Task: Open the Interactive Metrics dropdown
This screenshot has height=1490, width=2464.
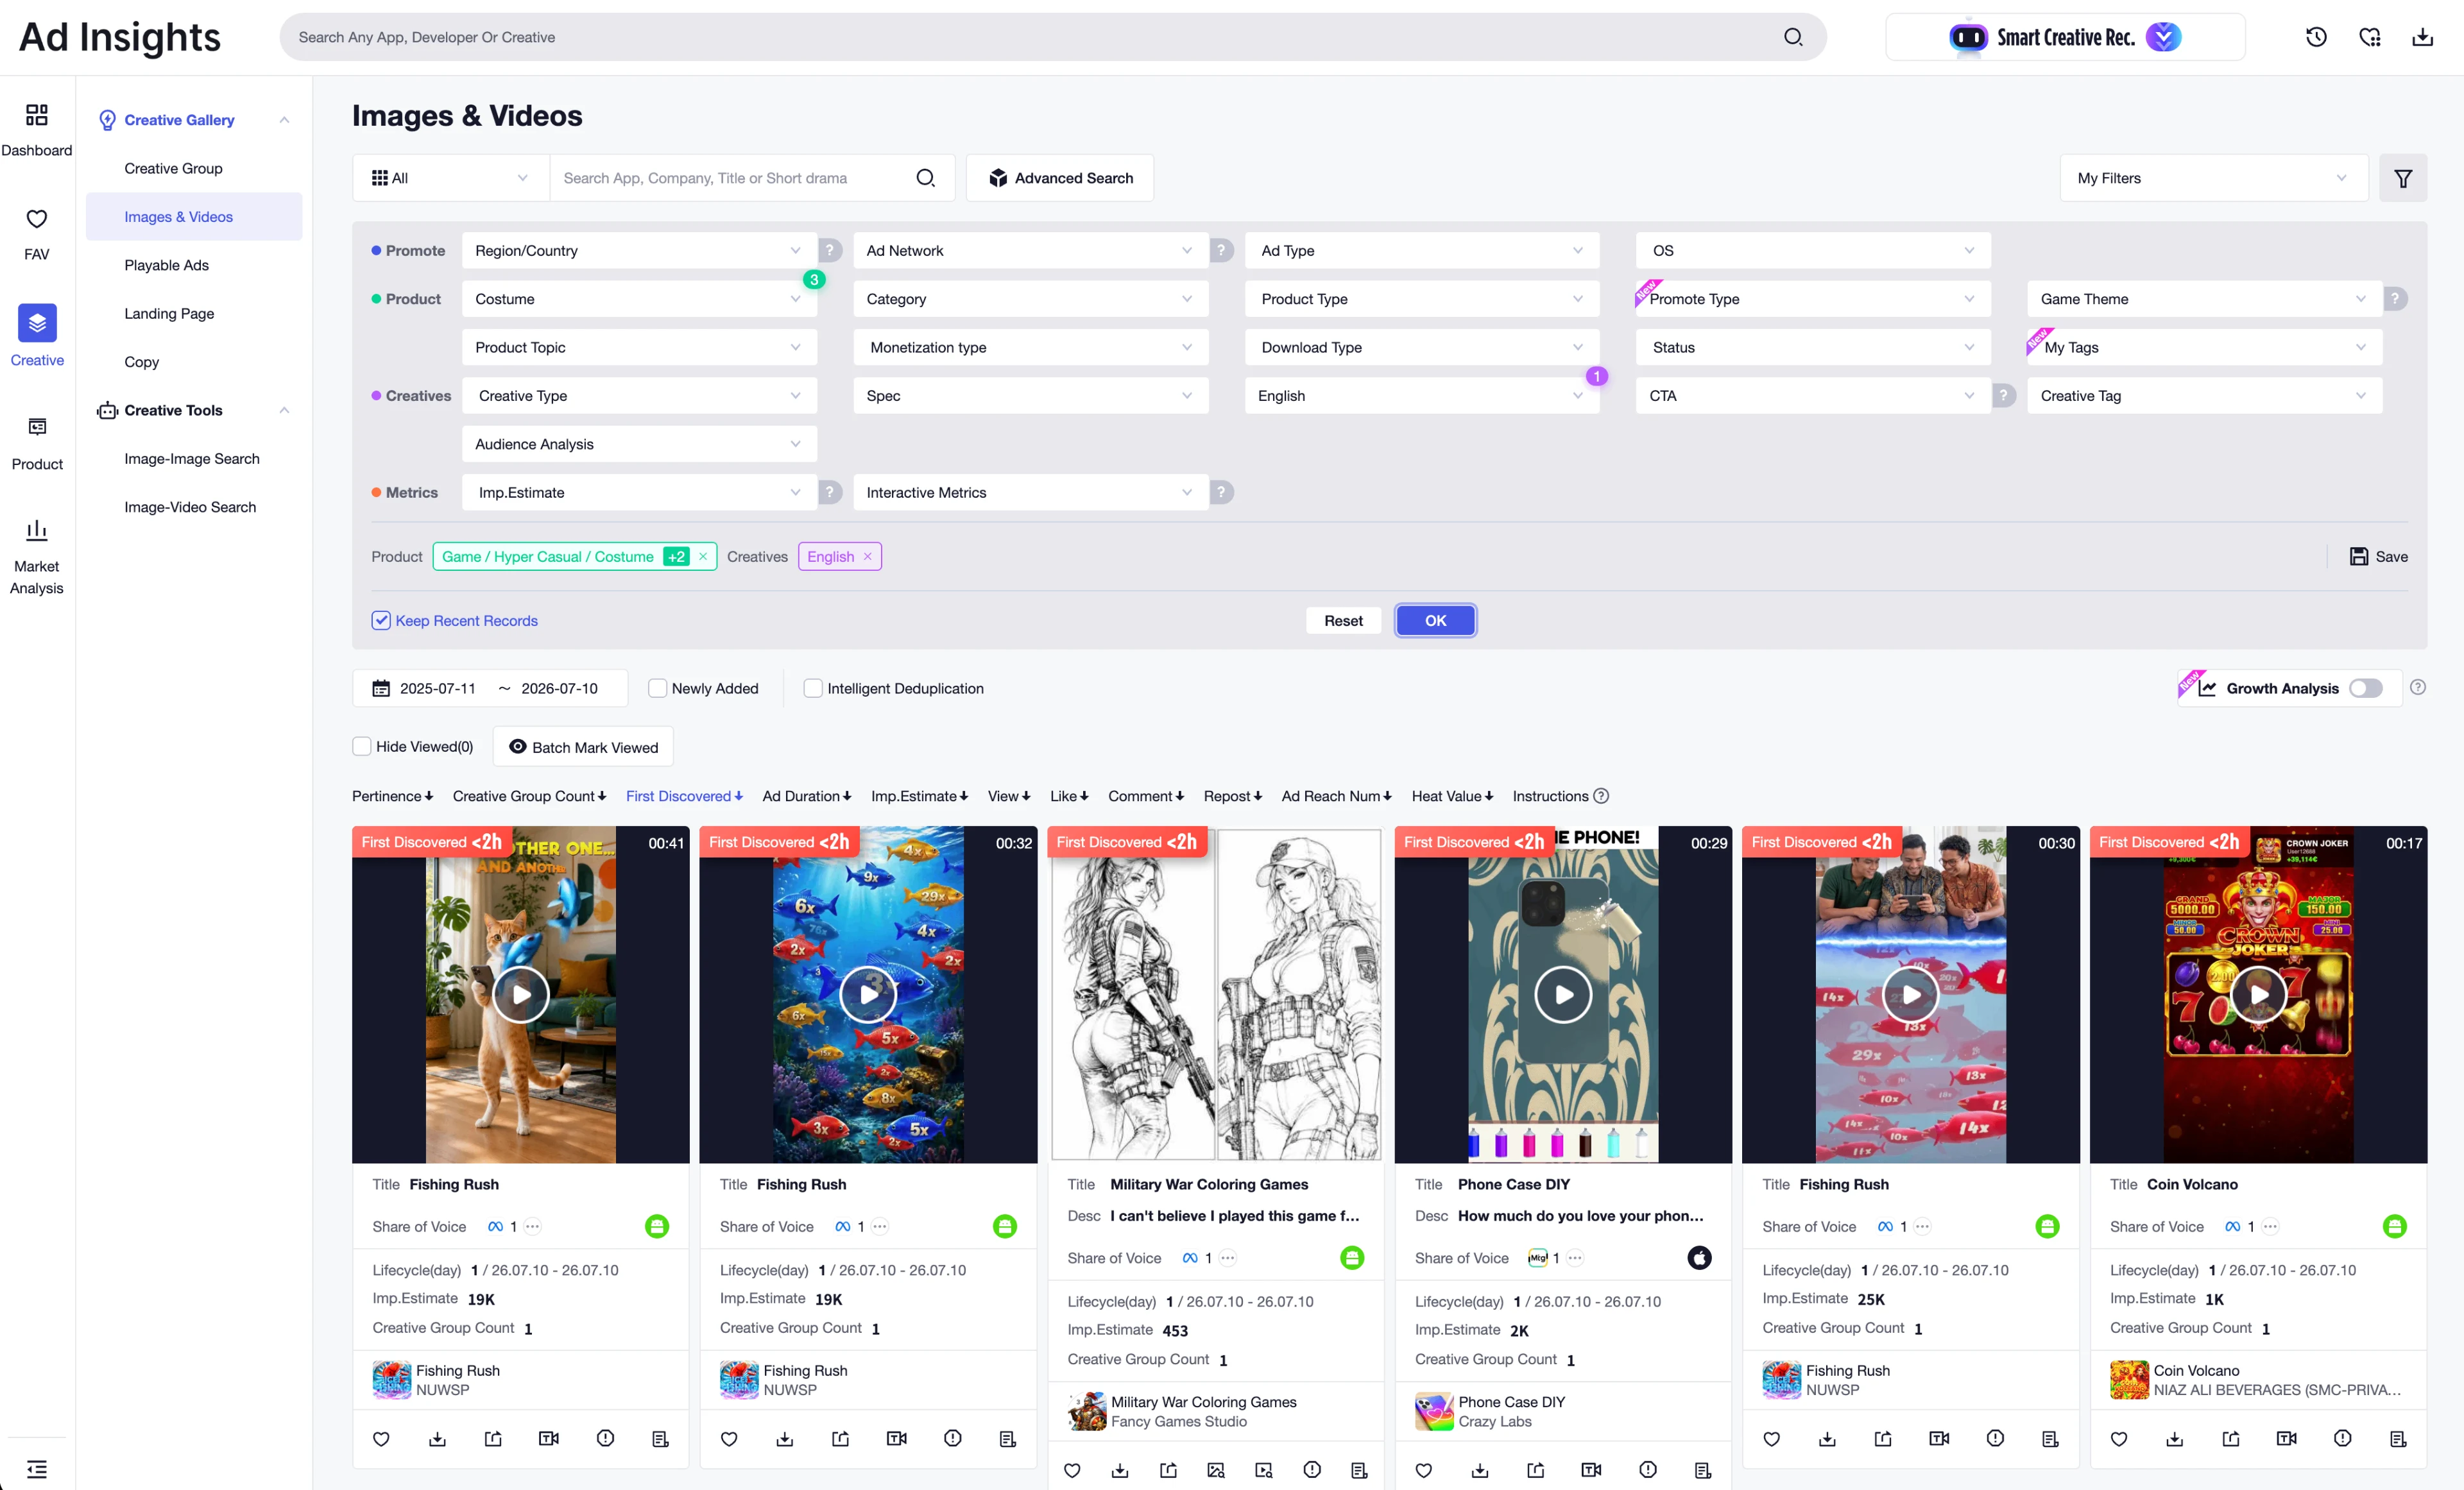Action: pos(1030,493)
